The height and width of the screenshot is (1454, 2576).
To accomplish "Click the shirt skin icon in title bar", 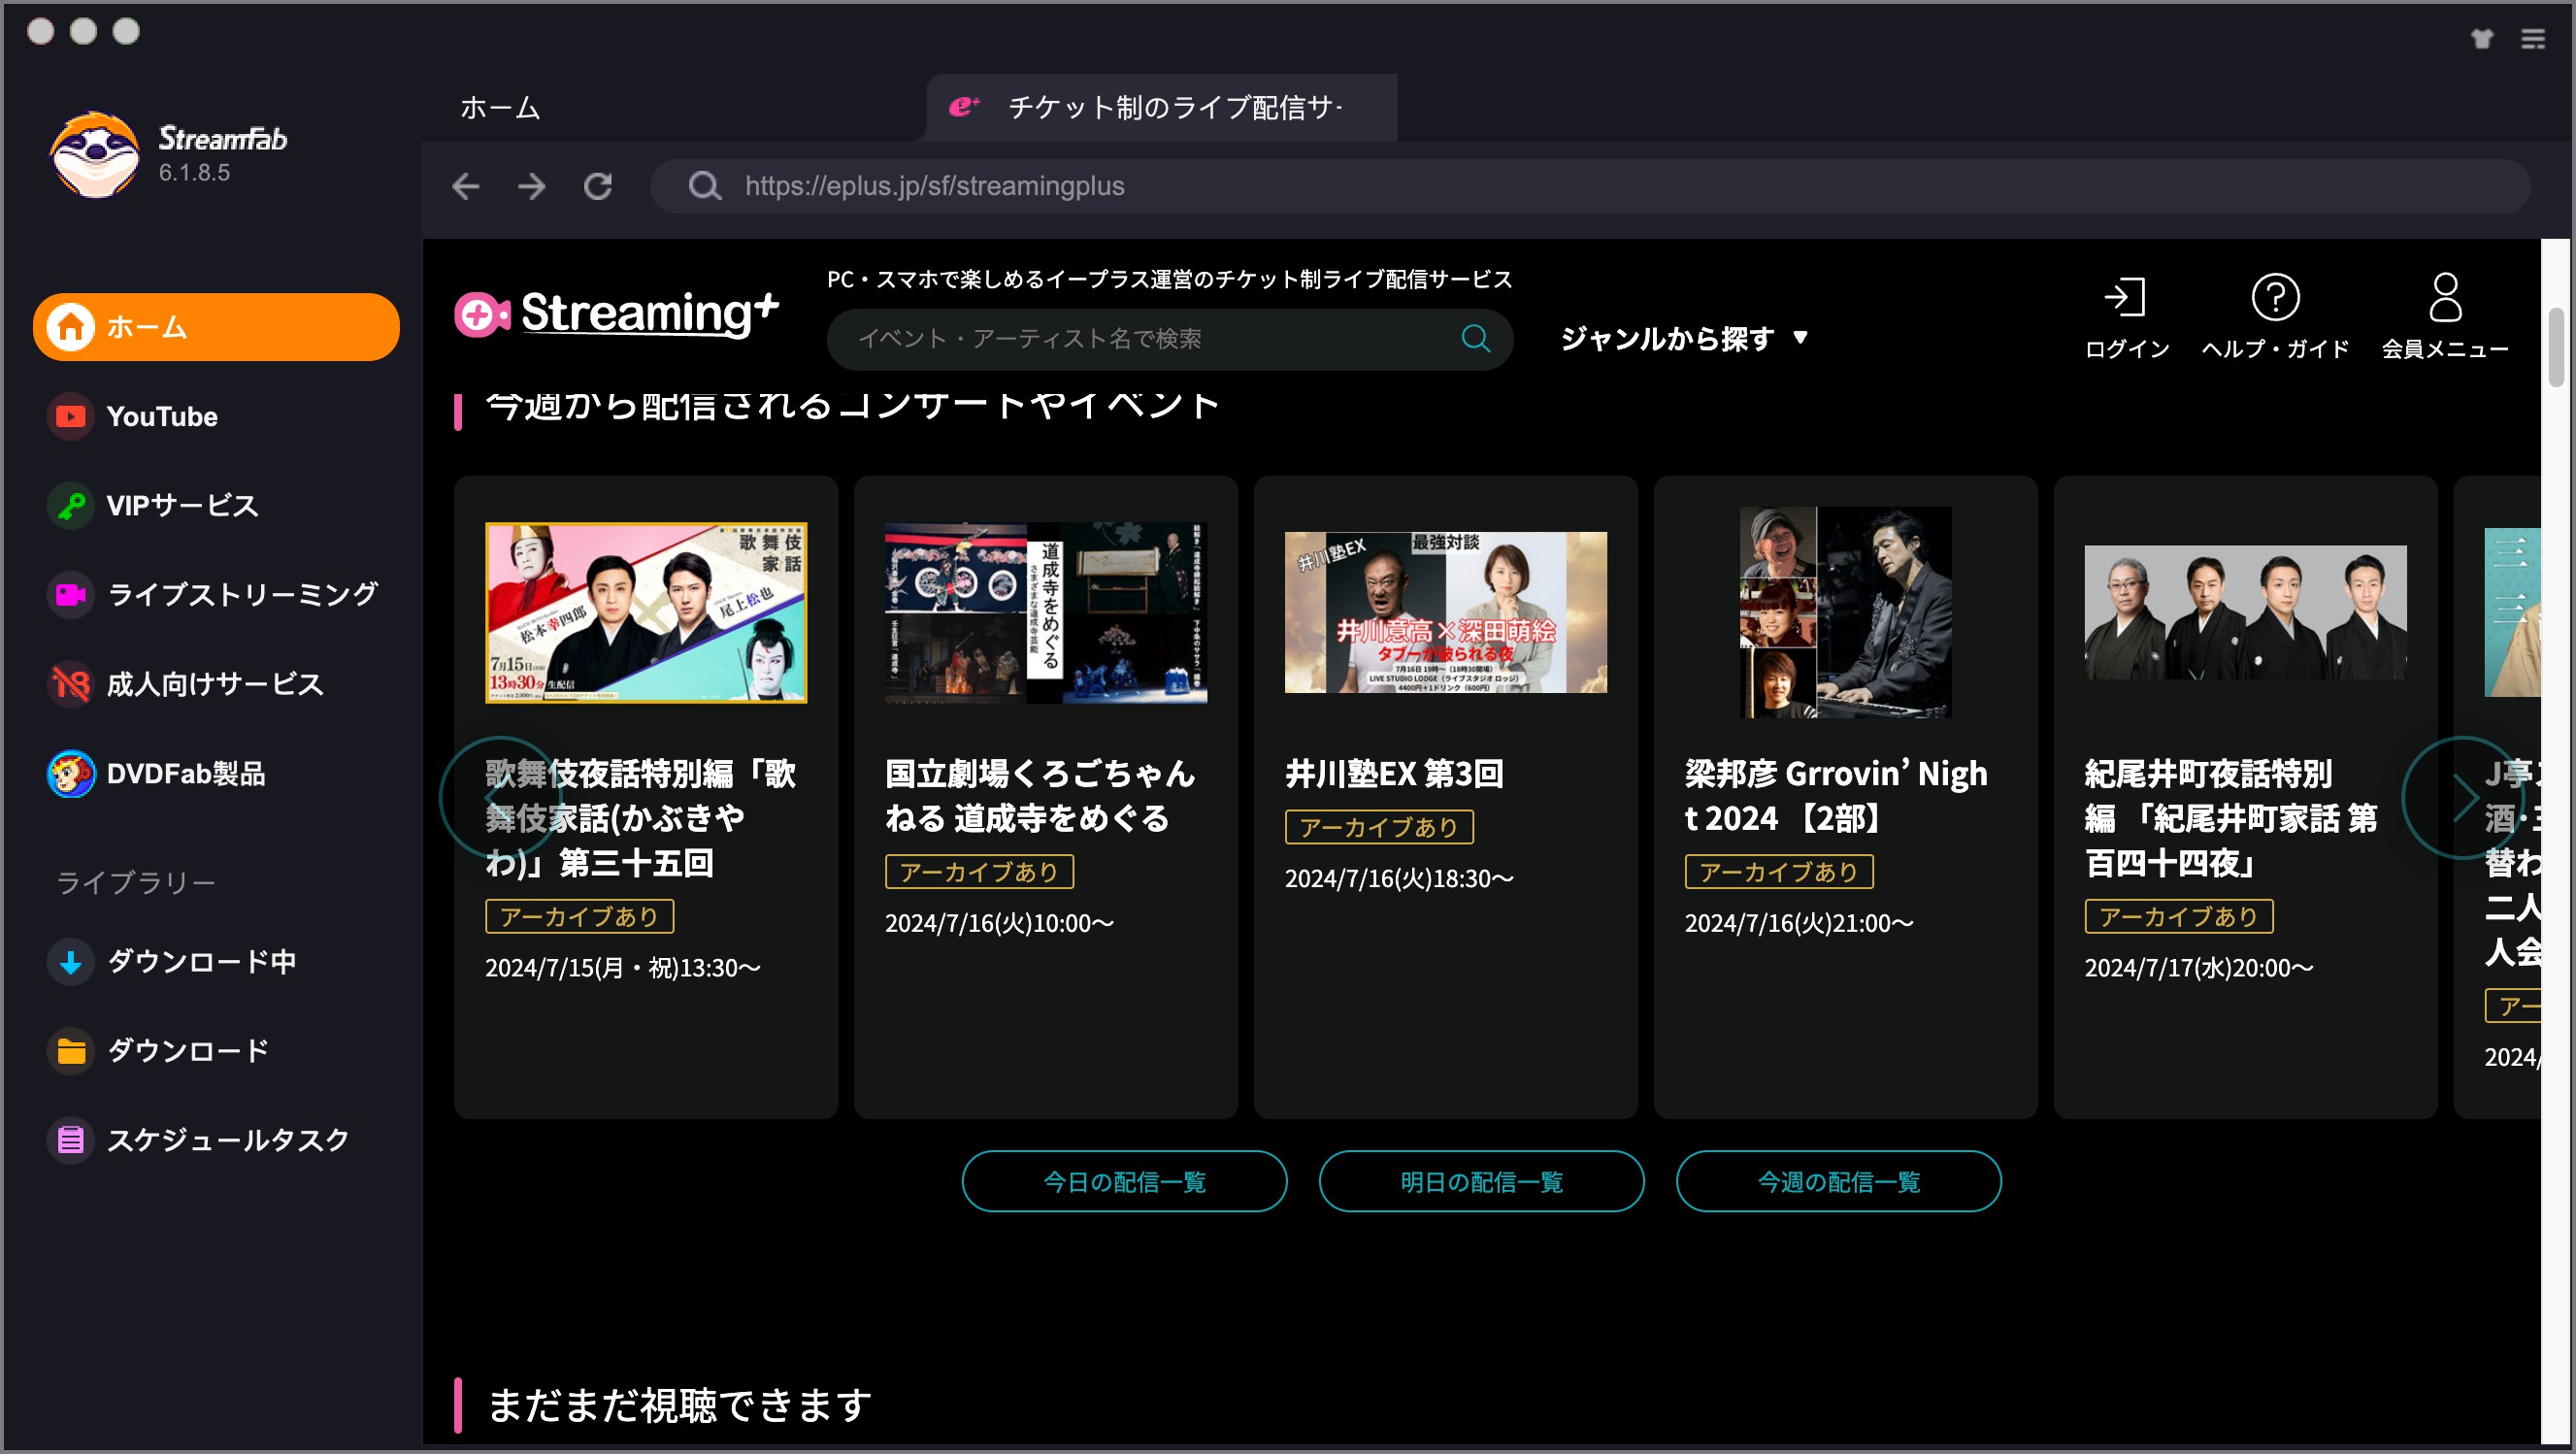I will [x=2482, y=39].
